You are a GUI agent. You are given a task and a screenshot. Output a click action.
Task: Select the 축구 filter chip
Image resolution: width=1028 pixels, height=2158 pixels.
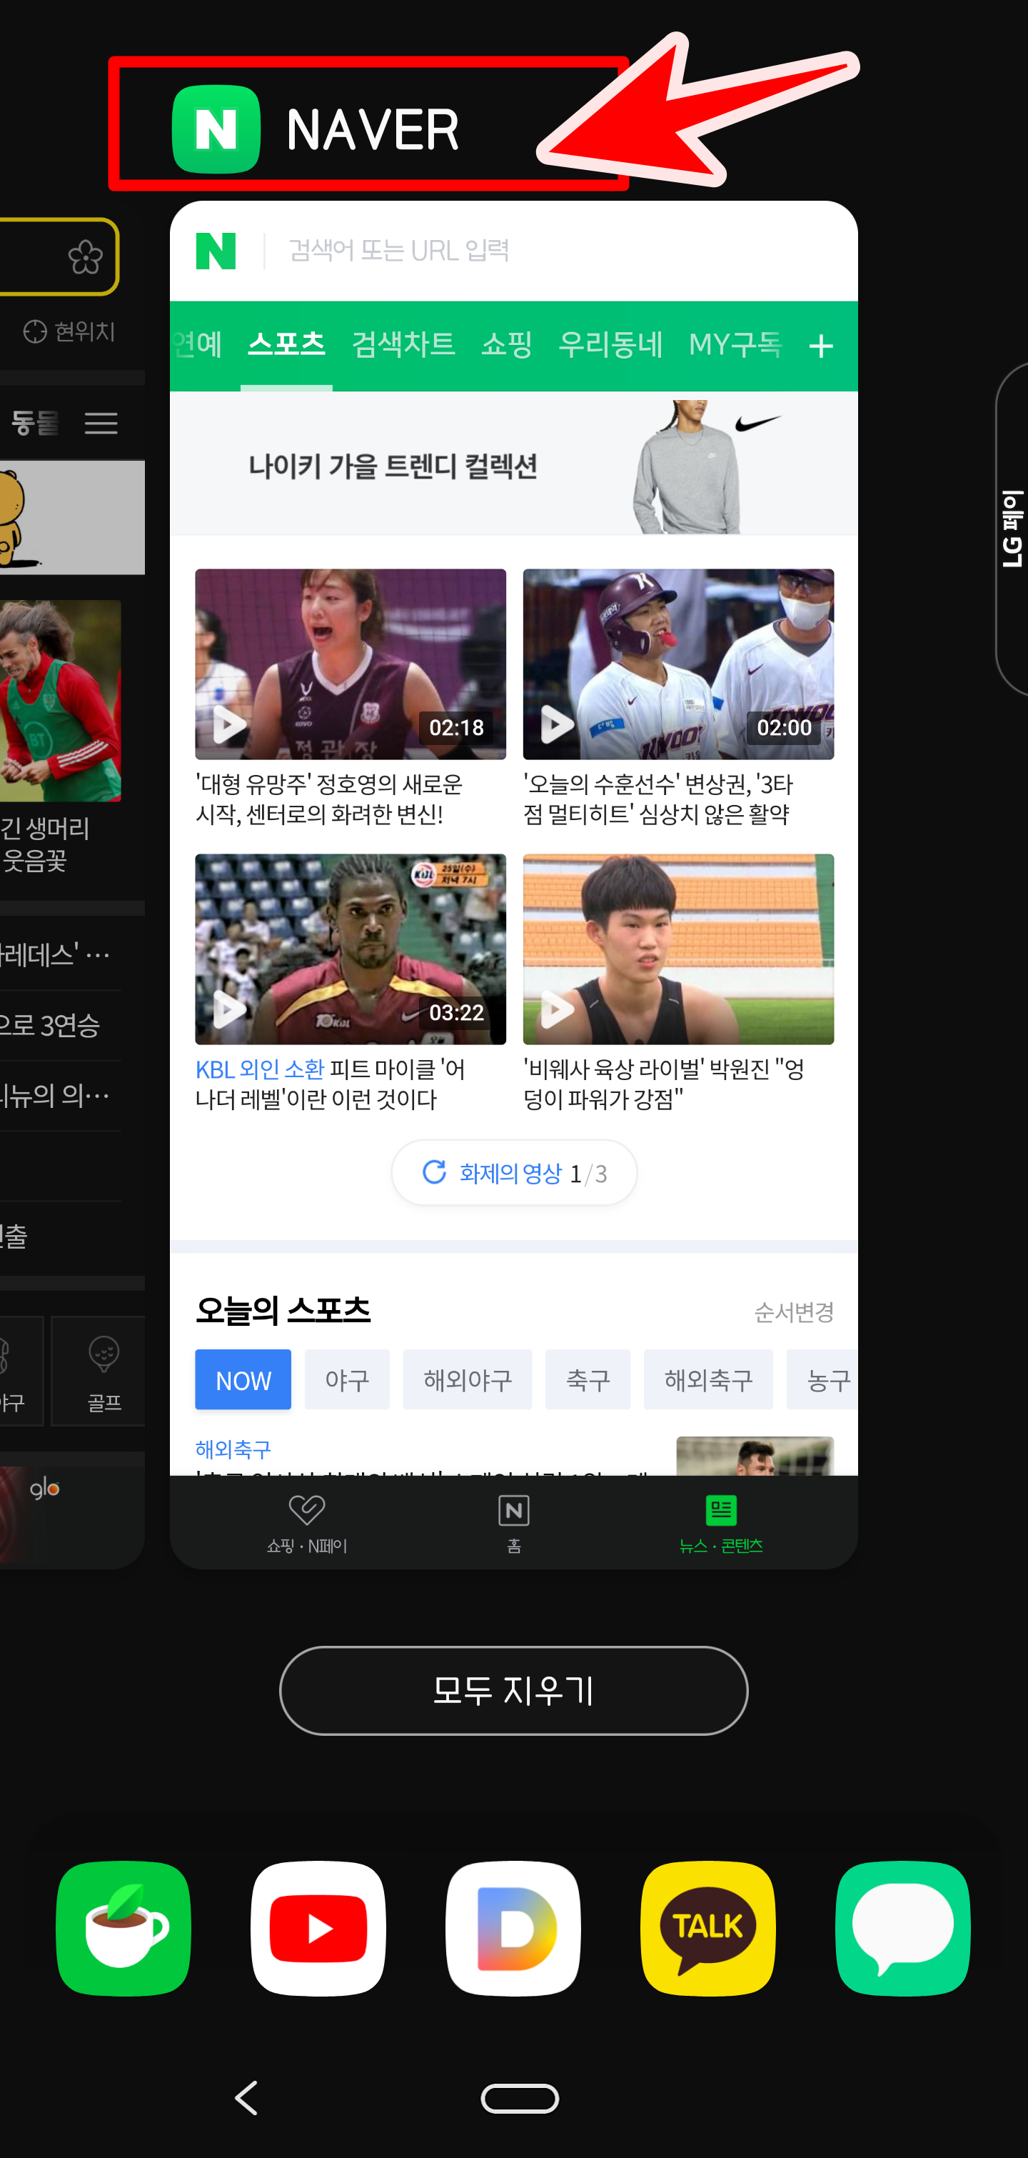click(588, 1379)
